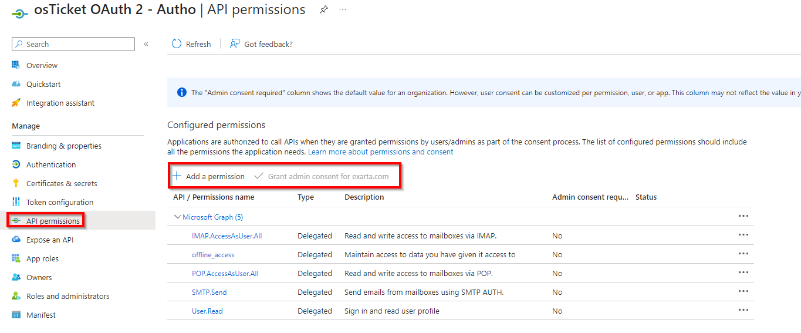The height and width of the screenshot is (333, 801).
Task: Click Add a permission button
Action: pos(209,176)
